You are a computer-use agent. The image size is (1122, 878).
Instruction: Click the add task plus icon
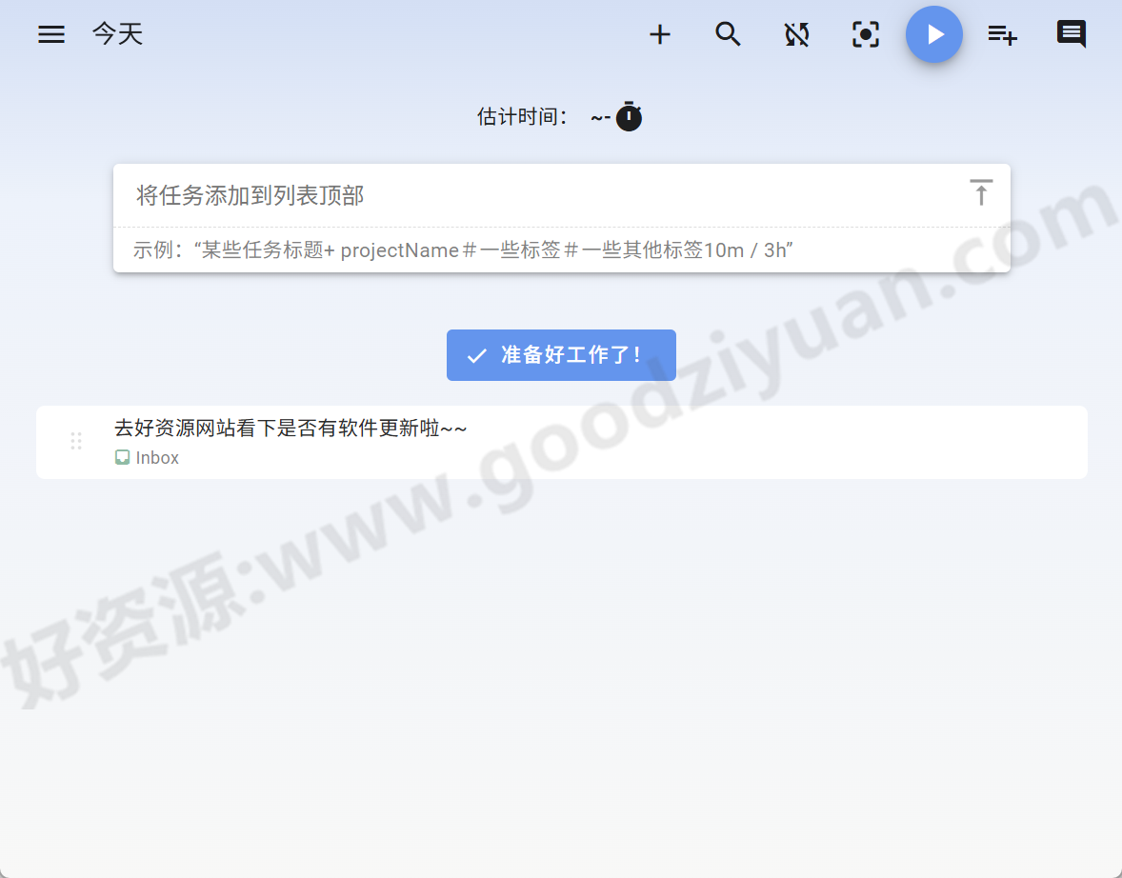click(660, 34)
